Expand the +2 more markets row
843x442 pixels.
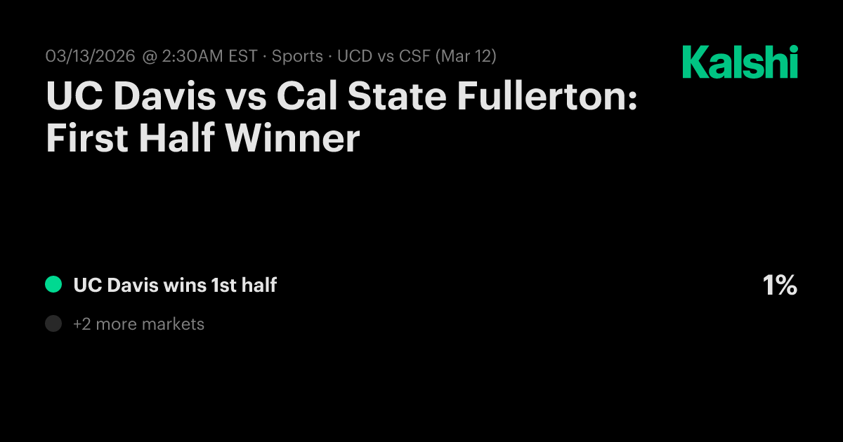[138, 324]
